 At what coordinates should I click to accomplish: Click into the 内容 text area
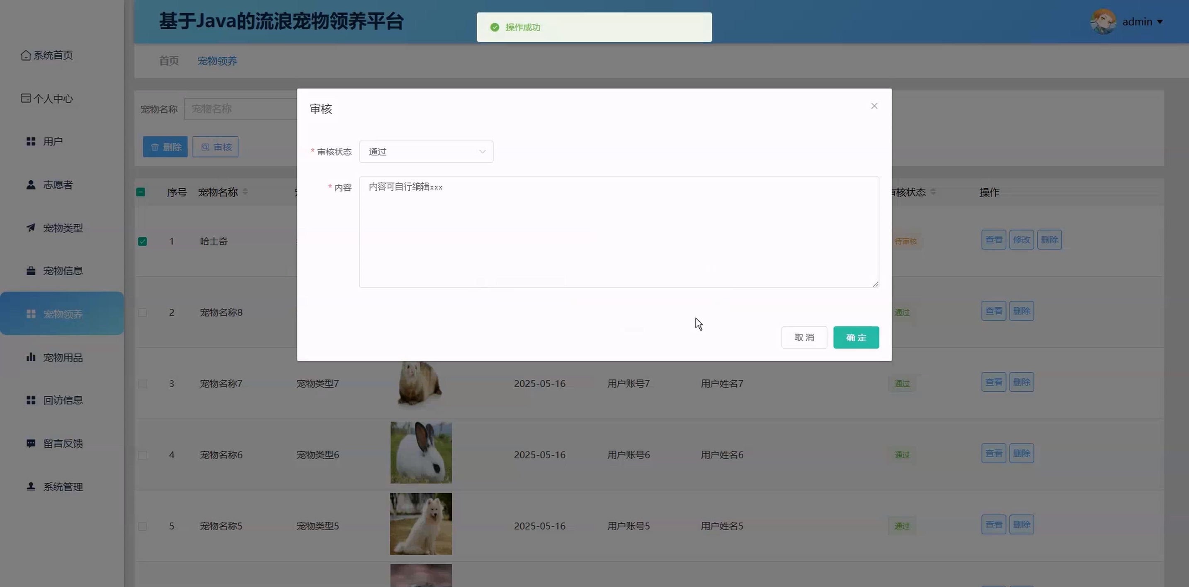coord(619,232)
